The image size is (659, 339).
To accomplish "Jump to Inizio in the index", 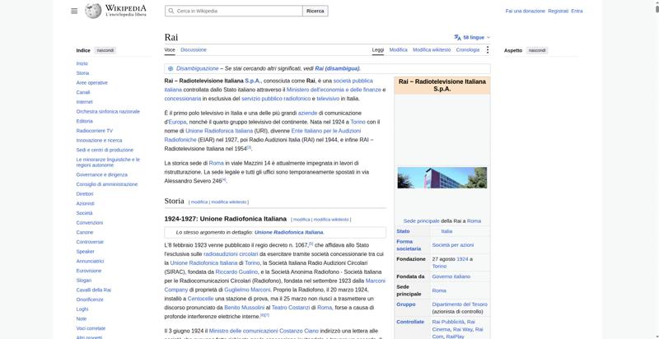I will [x=82, y=63].
